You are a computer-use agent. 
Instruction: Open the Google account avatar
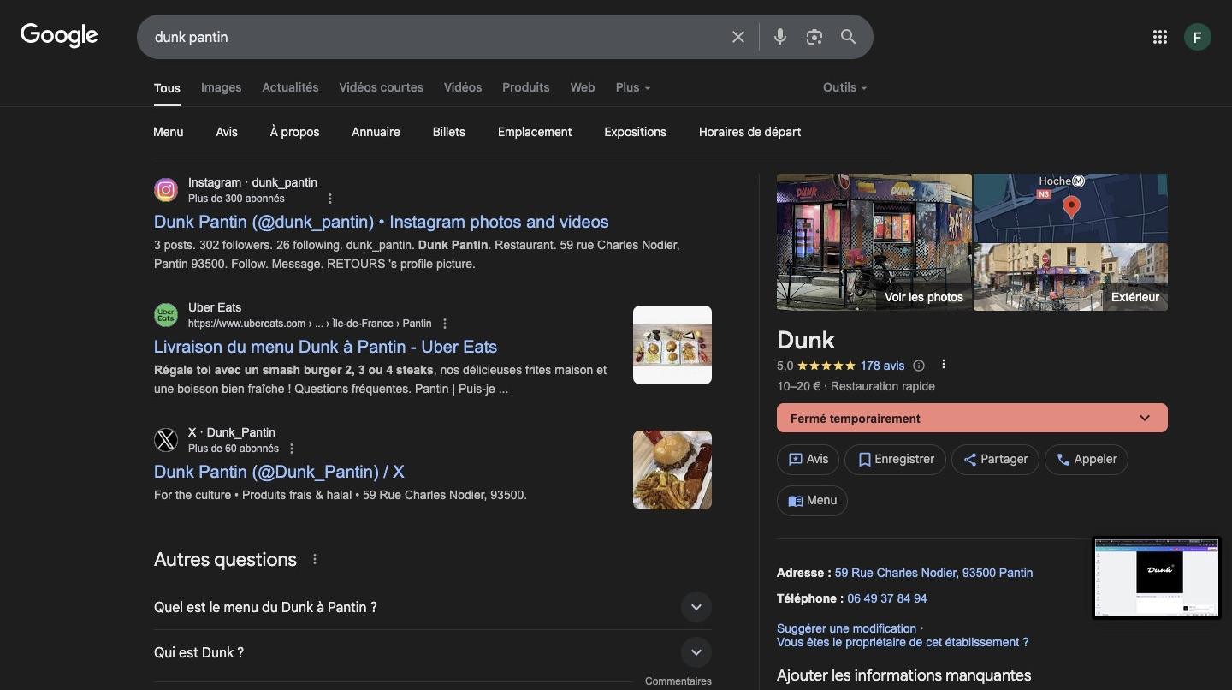pyautogui.click(x=1197, y=37)
